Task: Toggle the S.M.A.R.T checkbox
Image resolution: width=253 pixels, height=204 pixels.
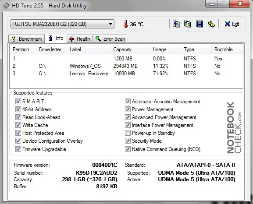Action: 18,102
